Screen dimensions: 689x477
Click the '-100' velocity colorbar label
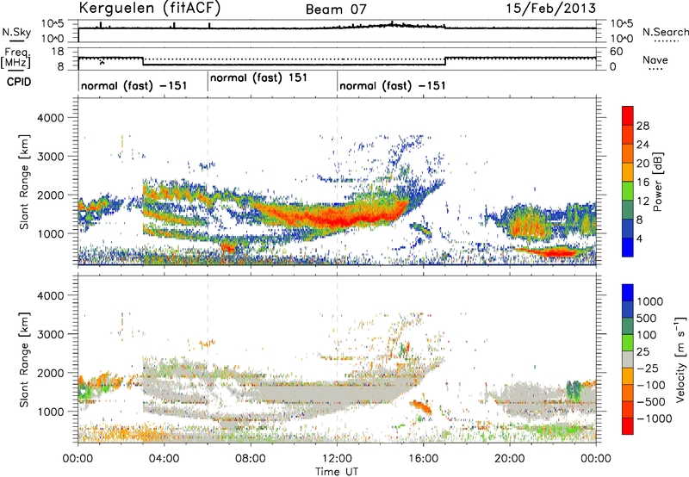pyautogui.click(x=651, y=385)
